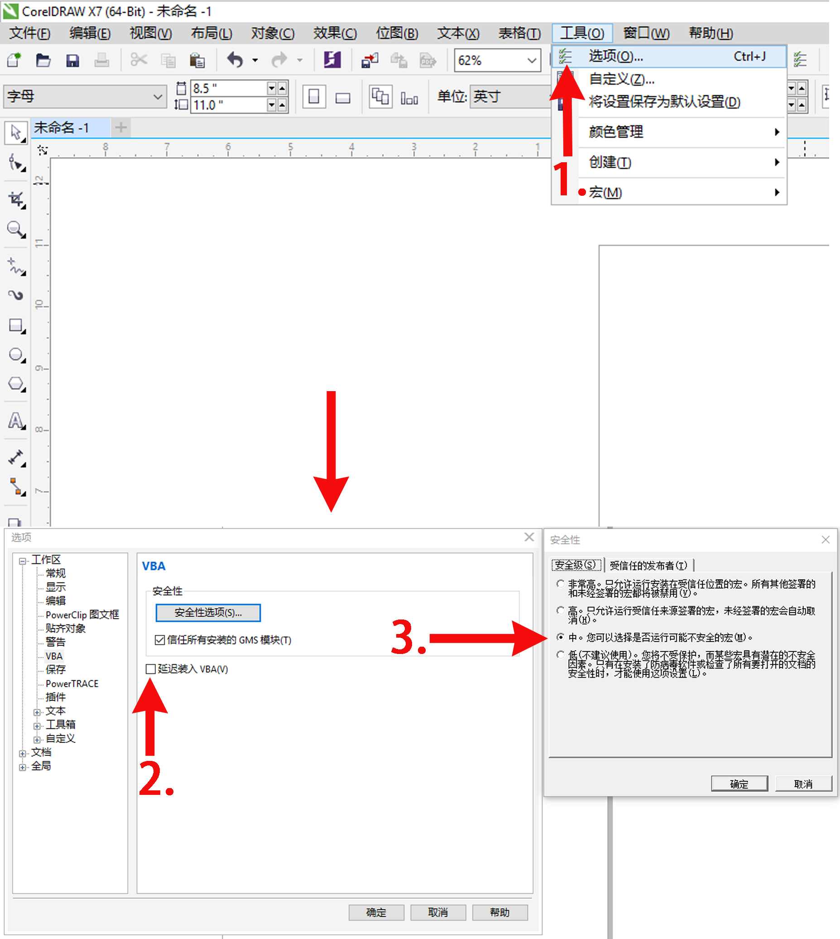The height and width of the screenshot is (939, 840).
Task: Select the Pick tool
Action: click(x=16, y=133)
